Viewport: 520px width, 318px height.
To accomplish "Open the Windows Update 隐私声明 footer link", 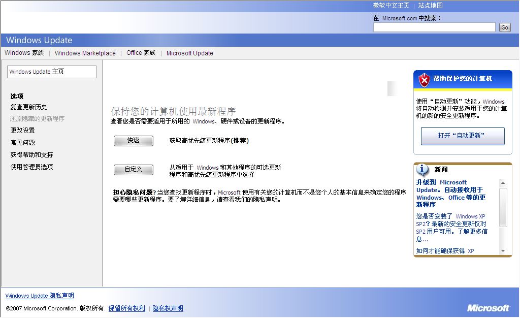I will coord(40,296).
